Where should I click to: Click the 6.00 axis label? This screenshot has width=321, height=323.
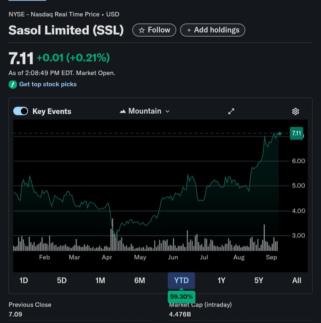point(299,161)
